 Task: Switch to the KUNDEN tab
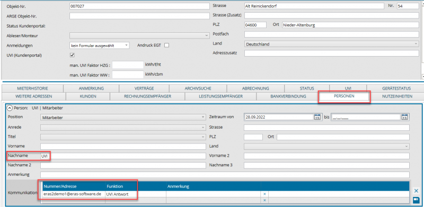point(88,96)
